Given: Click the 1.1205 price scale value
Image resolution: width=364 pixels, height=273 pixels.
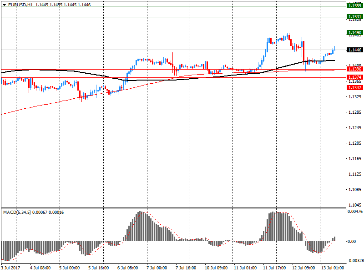Looking at the screenshot, I should coord(355,143).
